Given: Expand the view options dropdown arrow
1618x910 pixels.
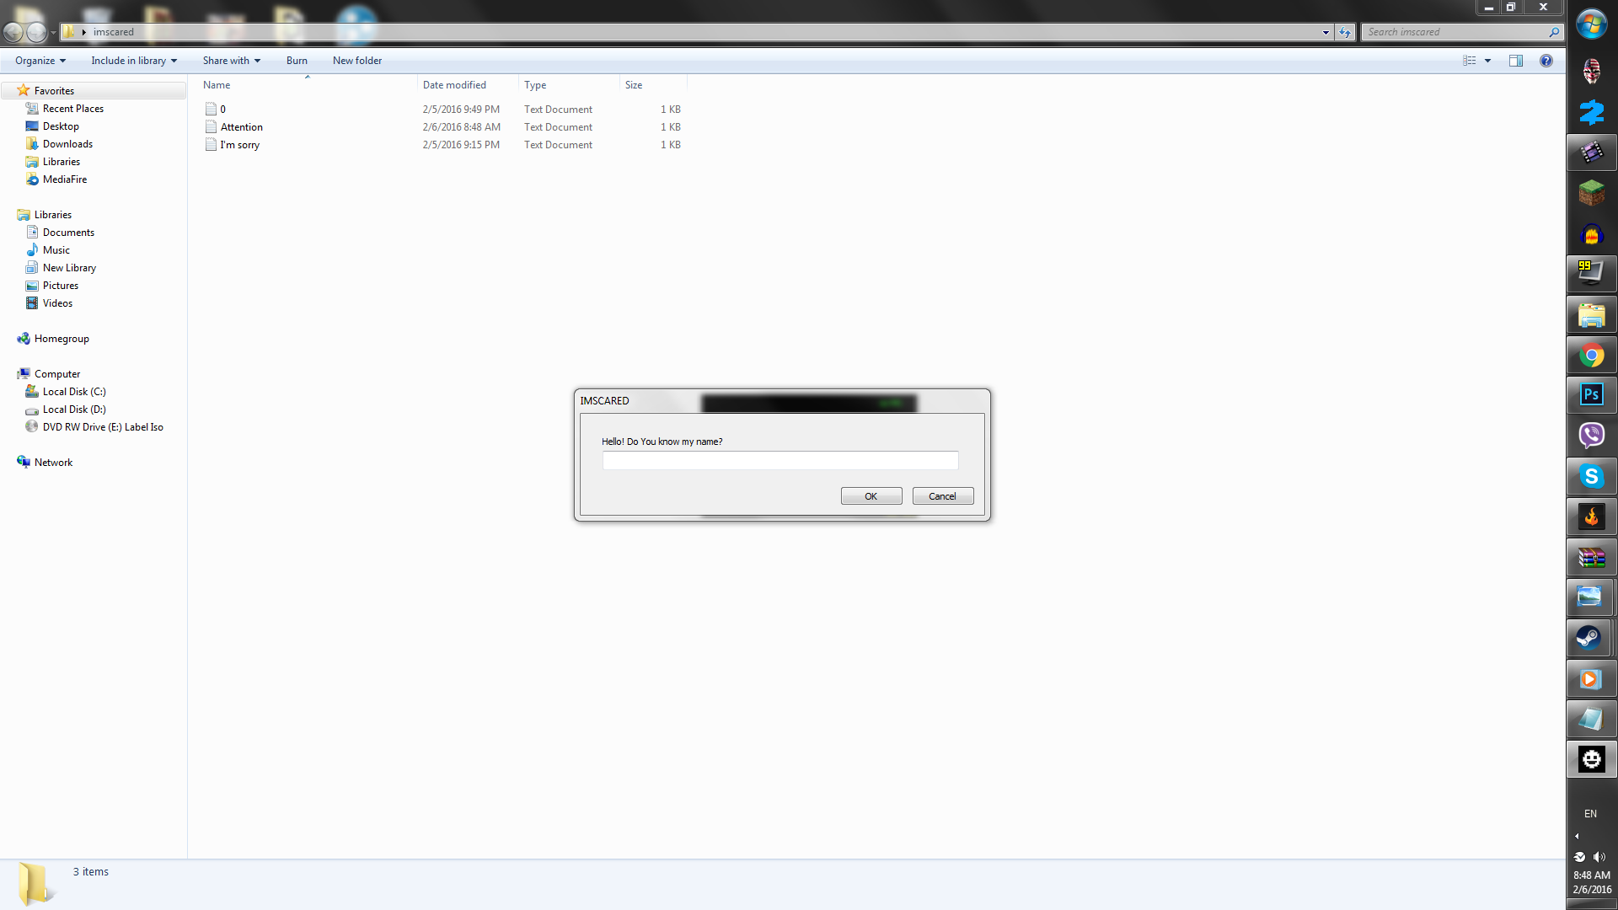Looking at the screenshot, I should (x=1487, y=61).
